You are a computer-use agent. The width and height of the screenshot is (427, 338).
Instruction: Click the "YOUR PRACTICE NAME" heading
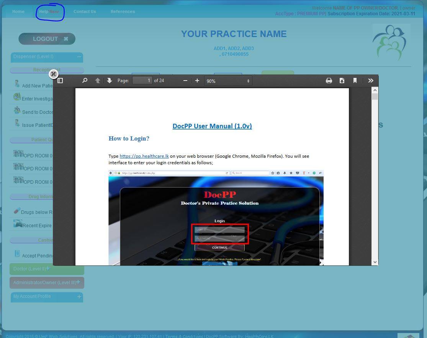(x=234, y=34)
